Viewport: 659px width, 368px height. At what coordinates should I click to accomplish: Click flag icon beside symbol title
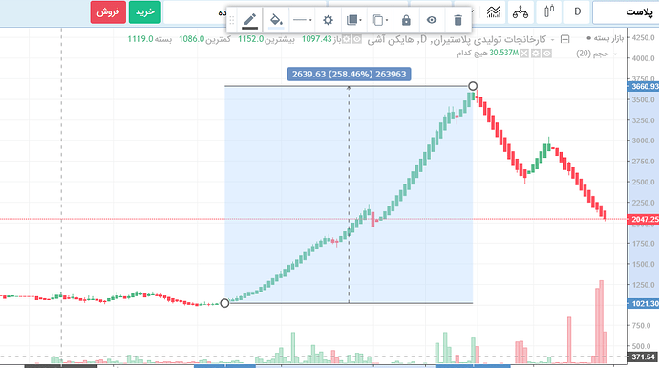[565, 39]
